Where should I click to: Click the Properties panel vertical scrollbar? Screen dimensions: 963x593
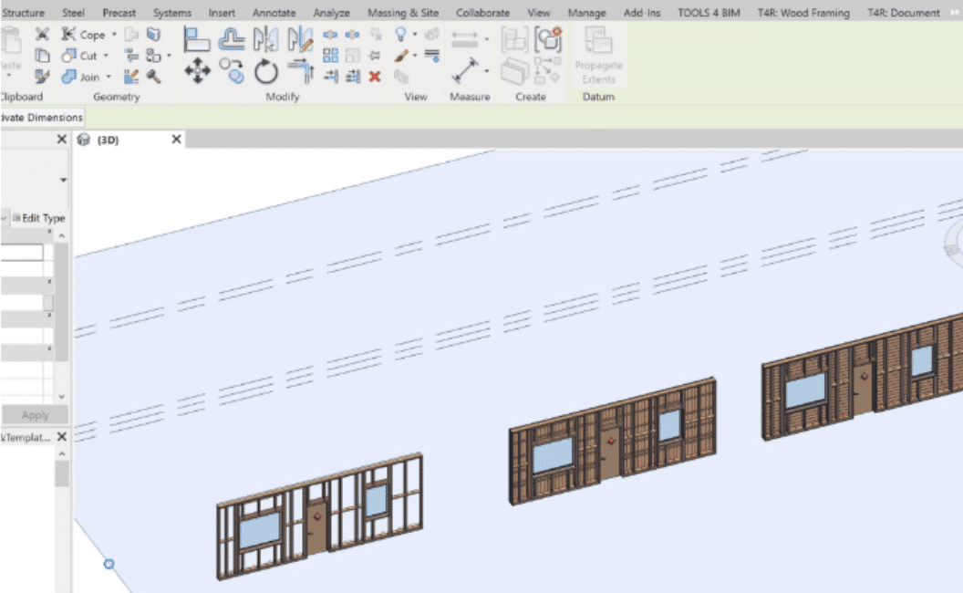tap(61, 302)
